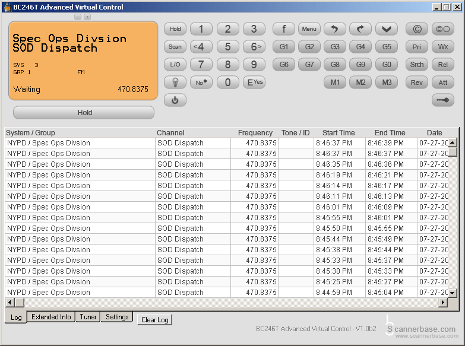Toggle the Att attenuator button
Image resolution: width=465 pixels, height=346 pixels.
(x=442, y=82)
